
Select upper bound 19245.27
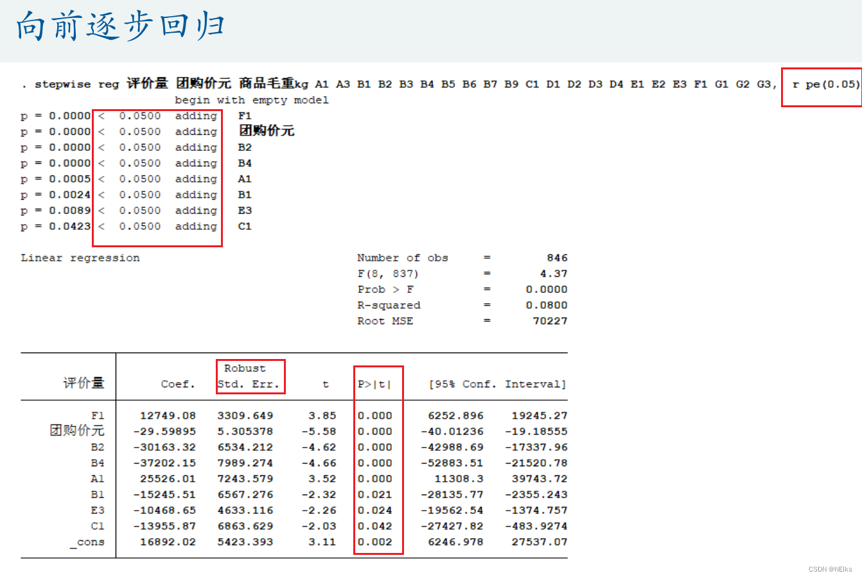540,416
